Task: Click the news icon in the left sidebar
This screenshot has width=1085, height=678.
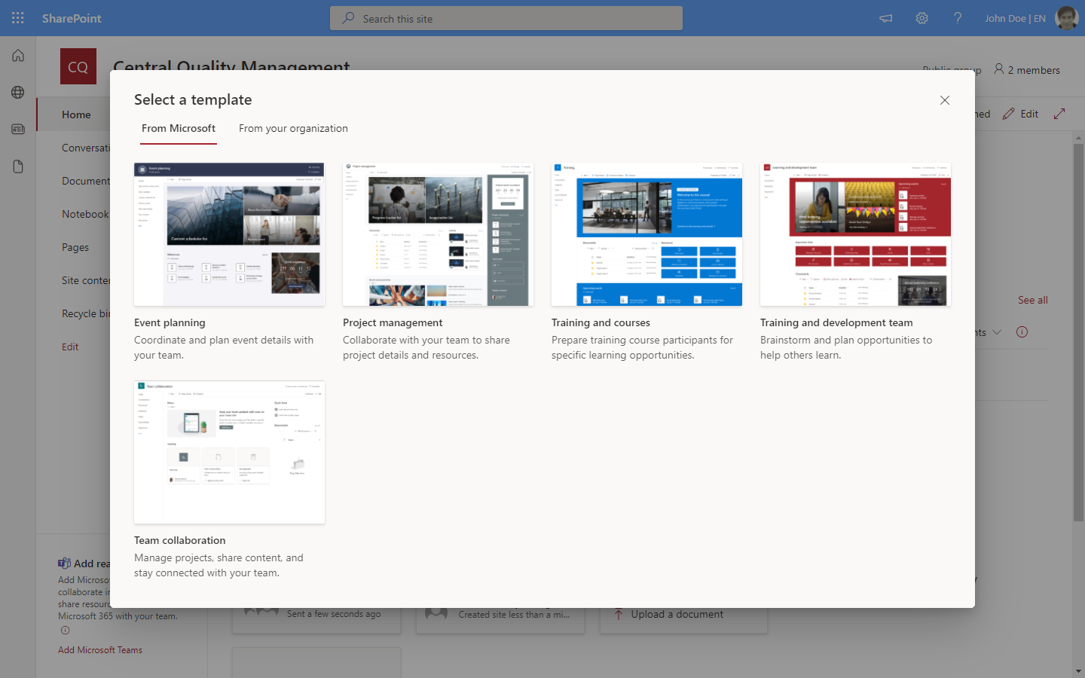Action: [x=17, y=129]
